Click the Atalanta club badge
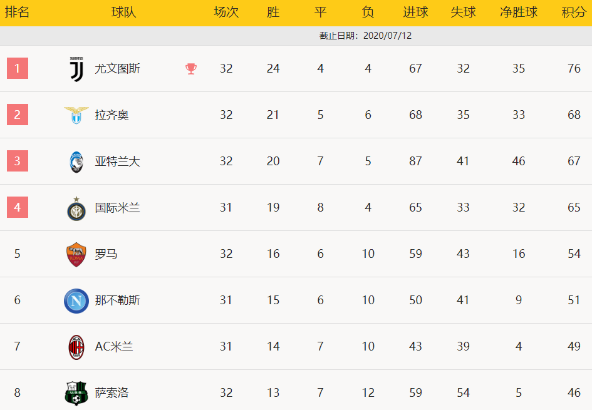 pyautogui.click(x=76, y=162)
